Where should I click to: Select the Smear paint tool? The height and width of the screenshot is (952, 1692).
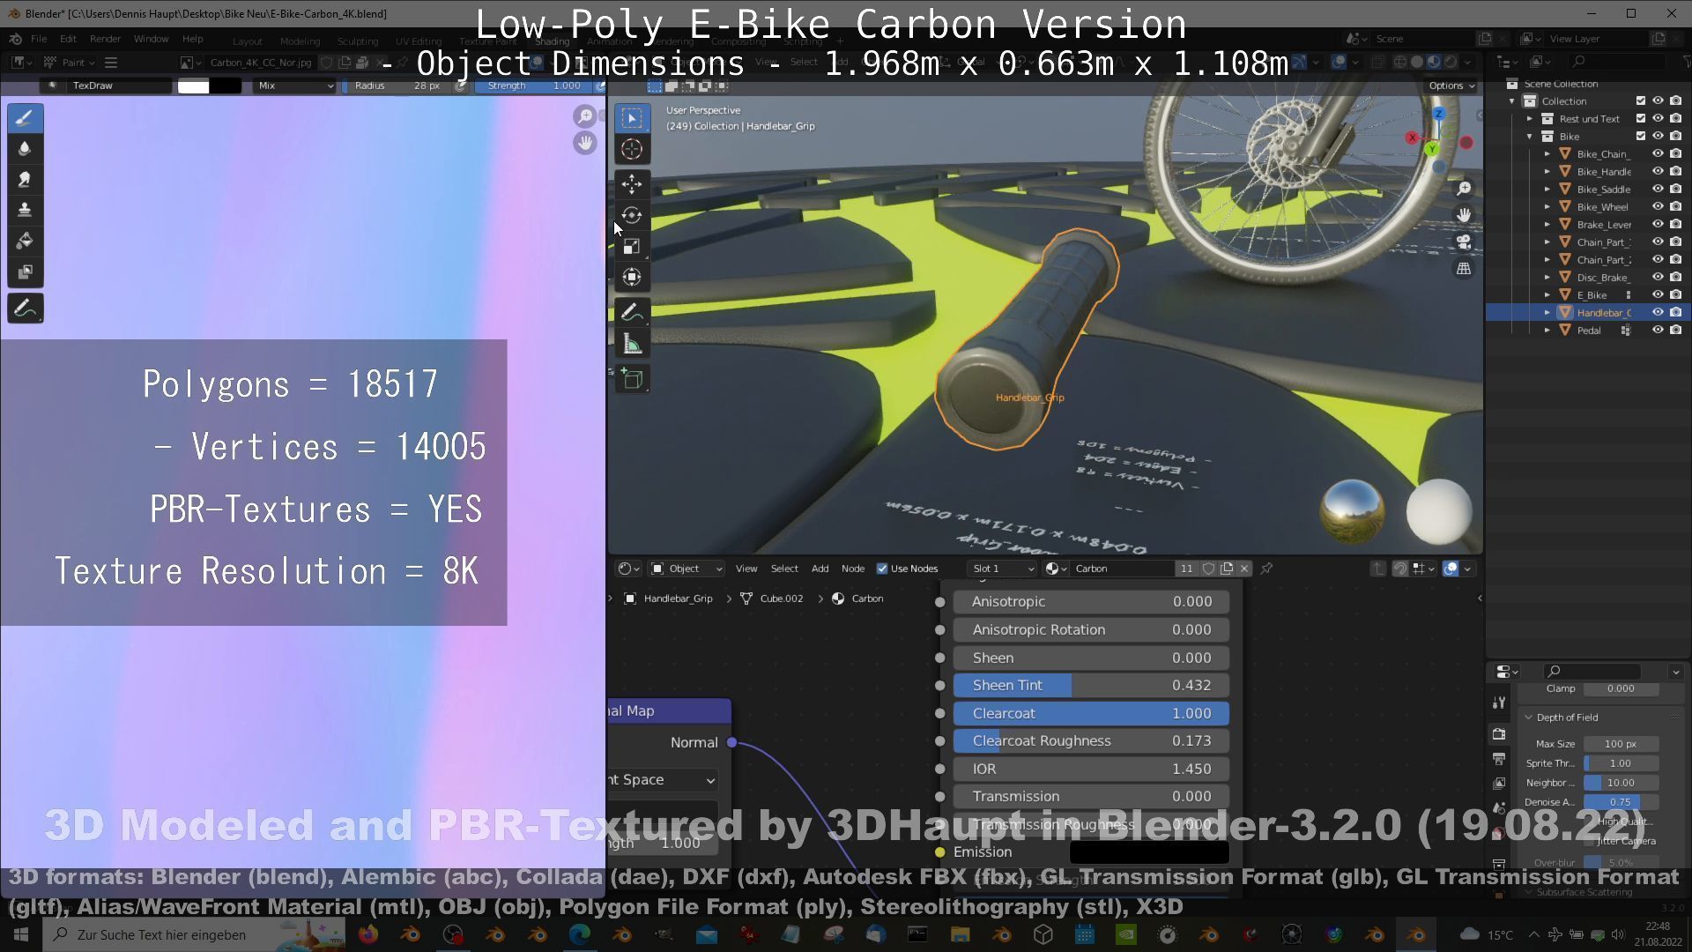(x=25, y=180)
